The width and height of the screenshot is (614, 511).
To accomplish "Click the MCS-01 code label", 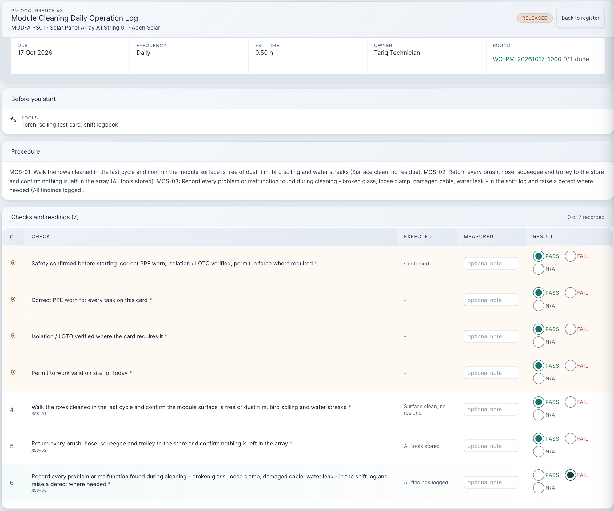I will pyautogui.click(x=39, y=414).
